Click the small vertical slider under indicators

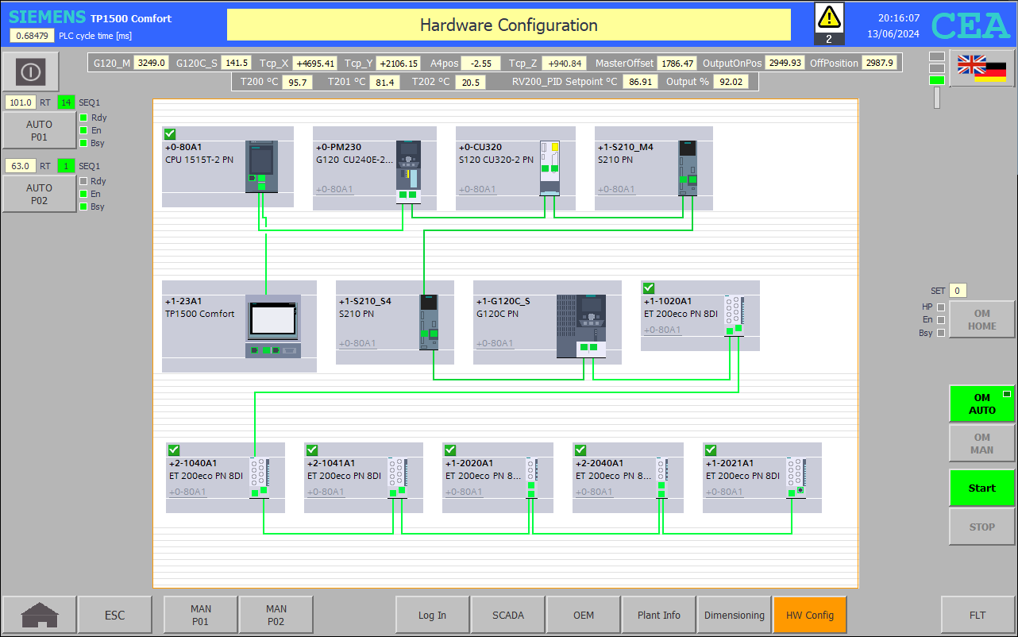tap(937, 98)
